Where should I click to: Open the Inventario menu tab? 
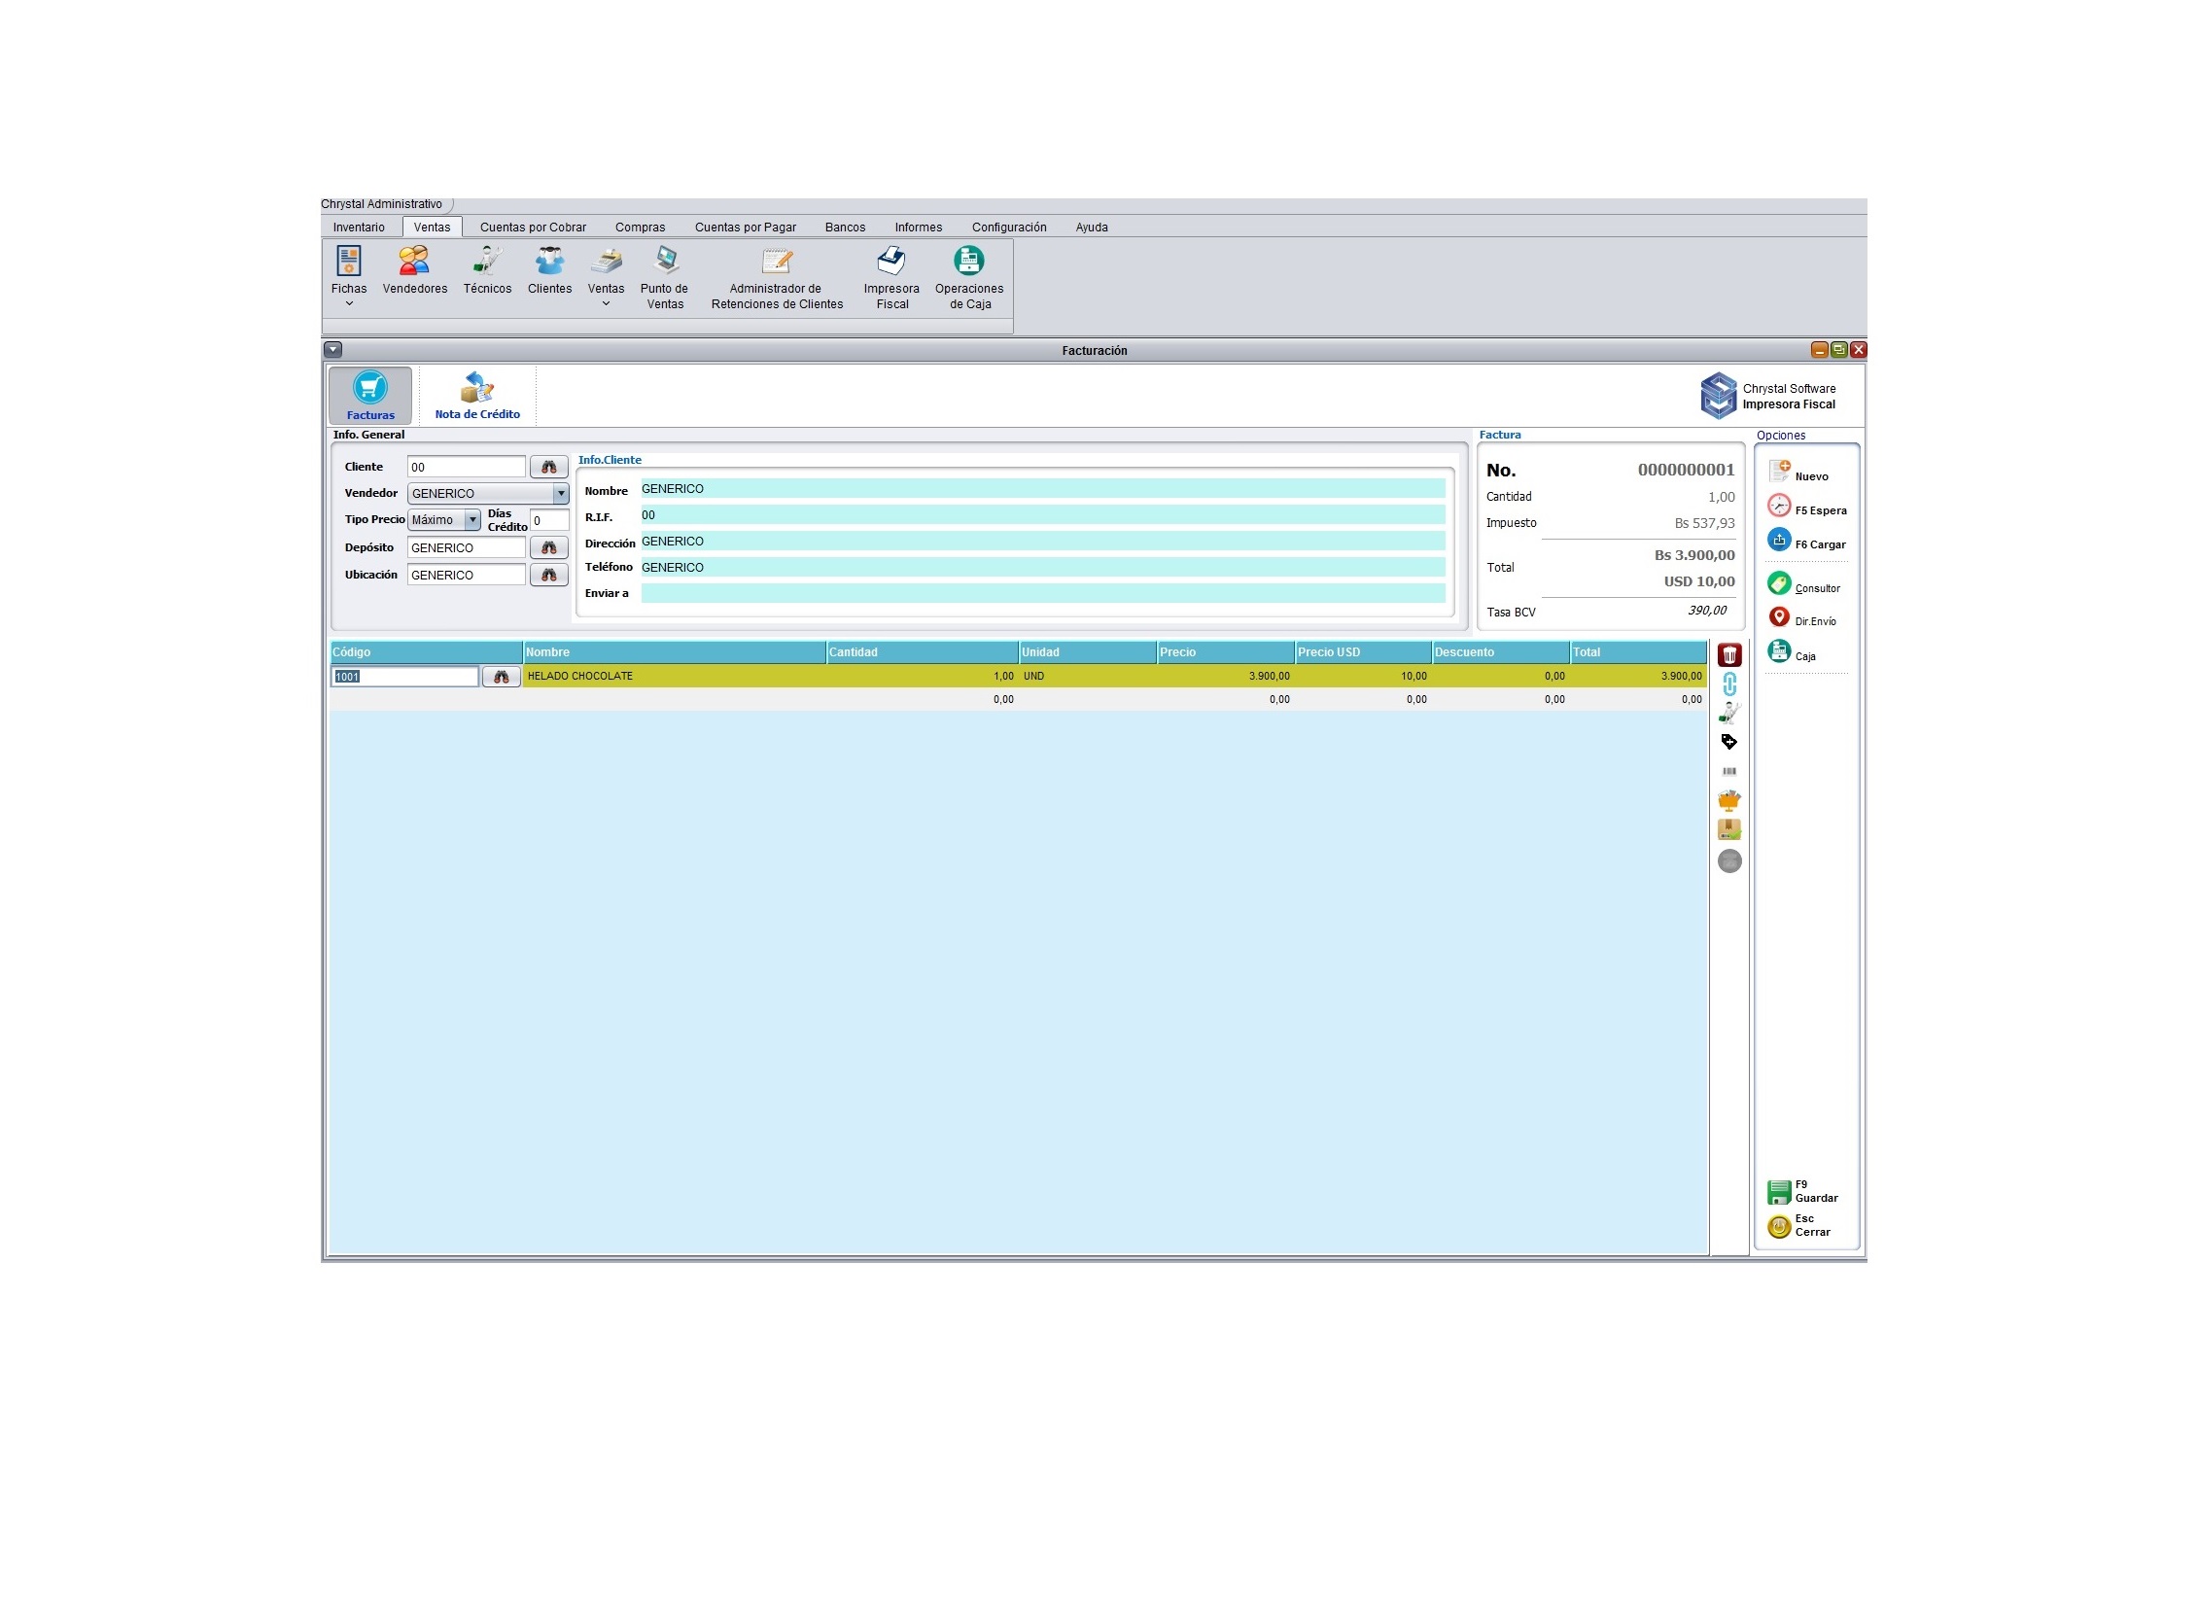[359, 228]
